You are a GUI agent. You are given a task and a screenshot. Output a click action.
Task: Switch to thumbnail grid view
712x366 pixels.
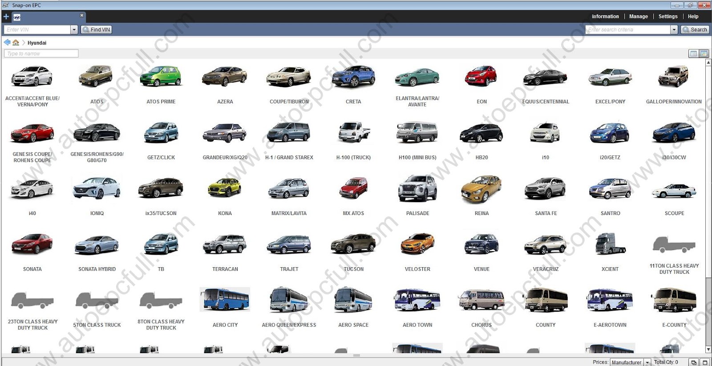pyautogui.click(x=704, y=53)
